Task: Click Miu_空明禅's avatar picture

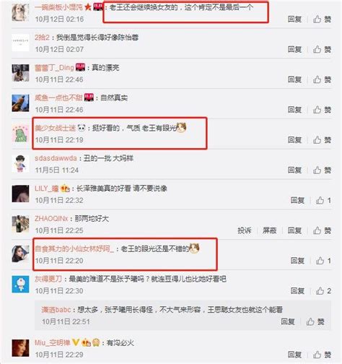Action: pos(20,348)
